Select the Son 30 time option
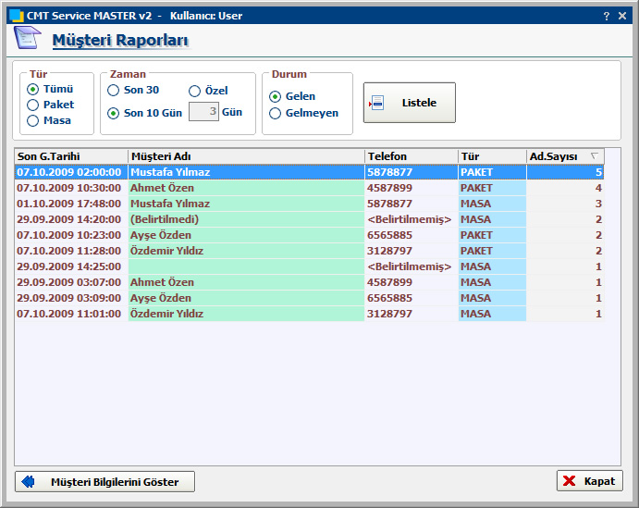This screenshot has width=639, height=508. [x=114, y=91]
